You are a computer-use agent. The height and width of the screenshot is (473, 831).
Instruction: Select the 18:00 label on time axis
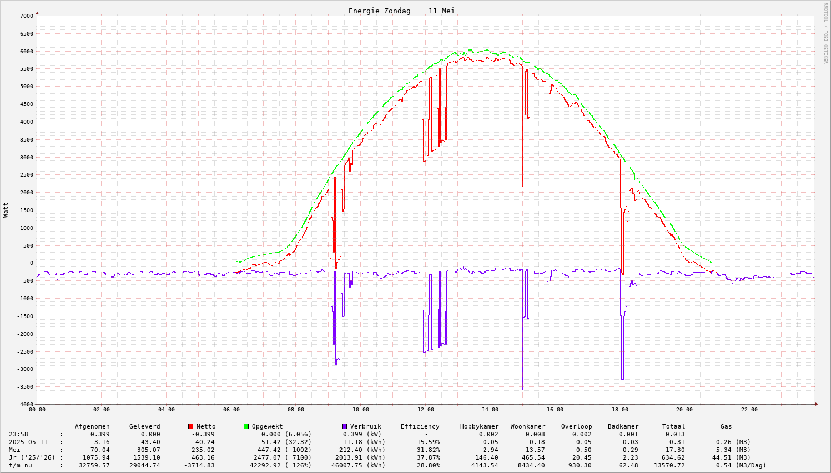click(x=620, y=410)
